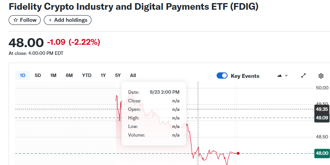Open fullscreen chart view
The width and height of the screenshot is (330, 165).
303,75
